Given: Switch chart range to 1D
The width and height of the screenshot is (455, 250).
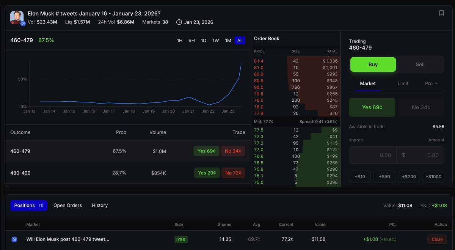Looking at the screenshot, I should [x=204, y=40].
